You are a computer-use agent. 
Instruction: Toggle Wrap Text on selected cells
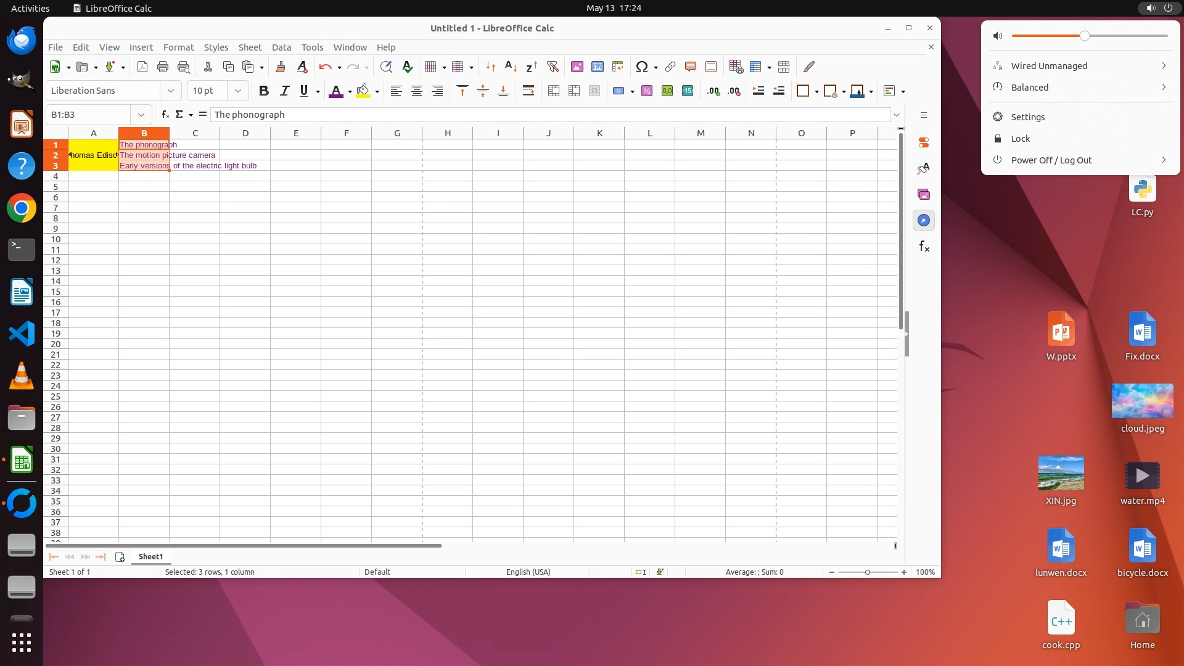click(x=528, y=91)
